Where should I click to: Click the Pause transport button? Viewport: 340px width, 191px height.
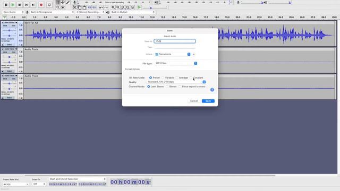(6, 5)
